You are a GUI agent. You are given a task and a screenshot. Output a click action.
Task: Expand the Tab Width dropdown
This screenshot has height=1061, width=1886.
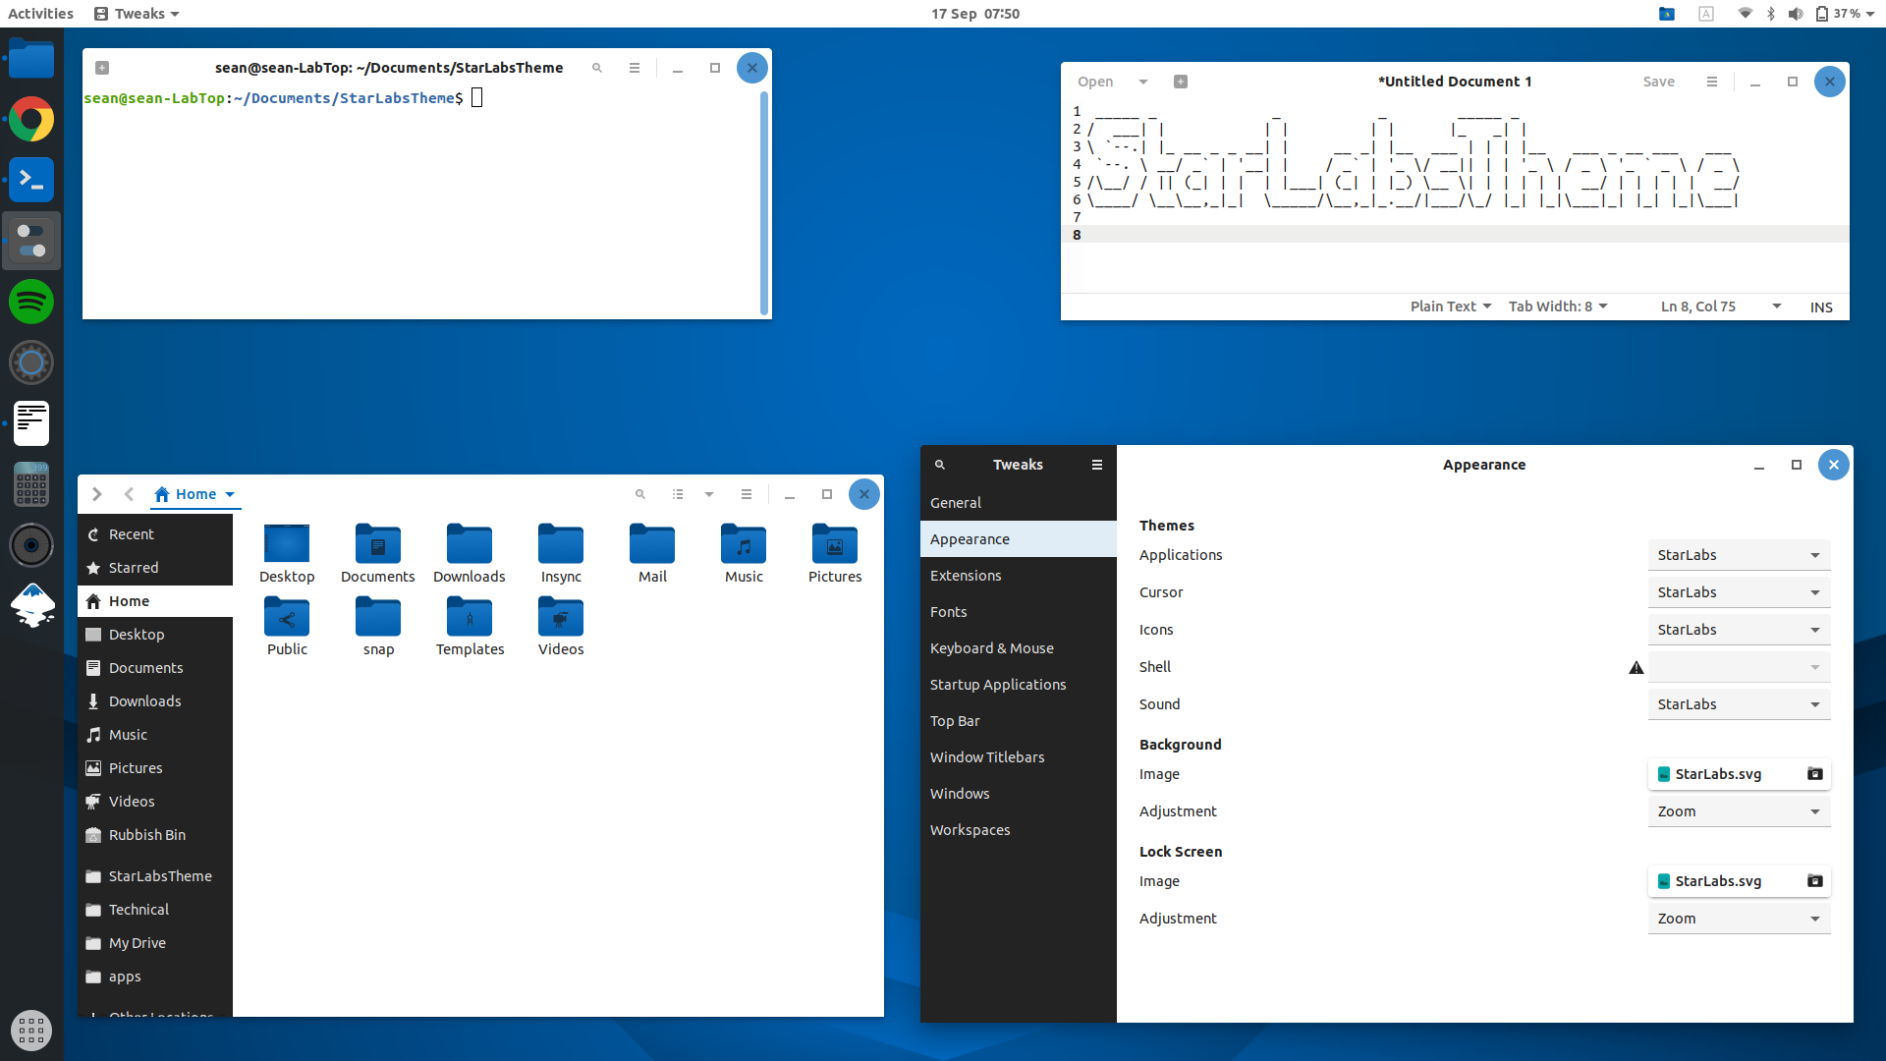click(1557, 307)
